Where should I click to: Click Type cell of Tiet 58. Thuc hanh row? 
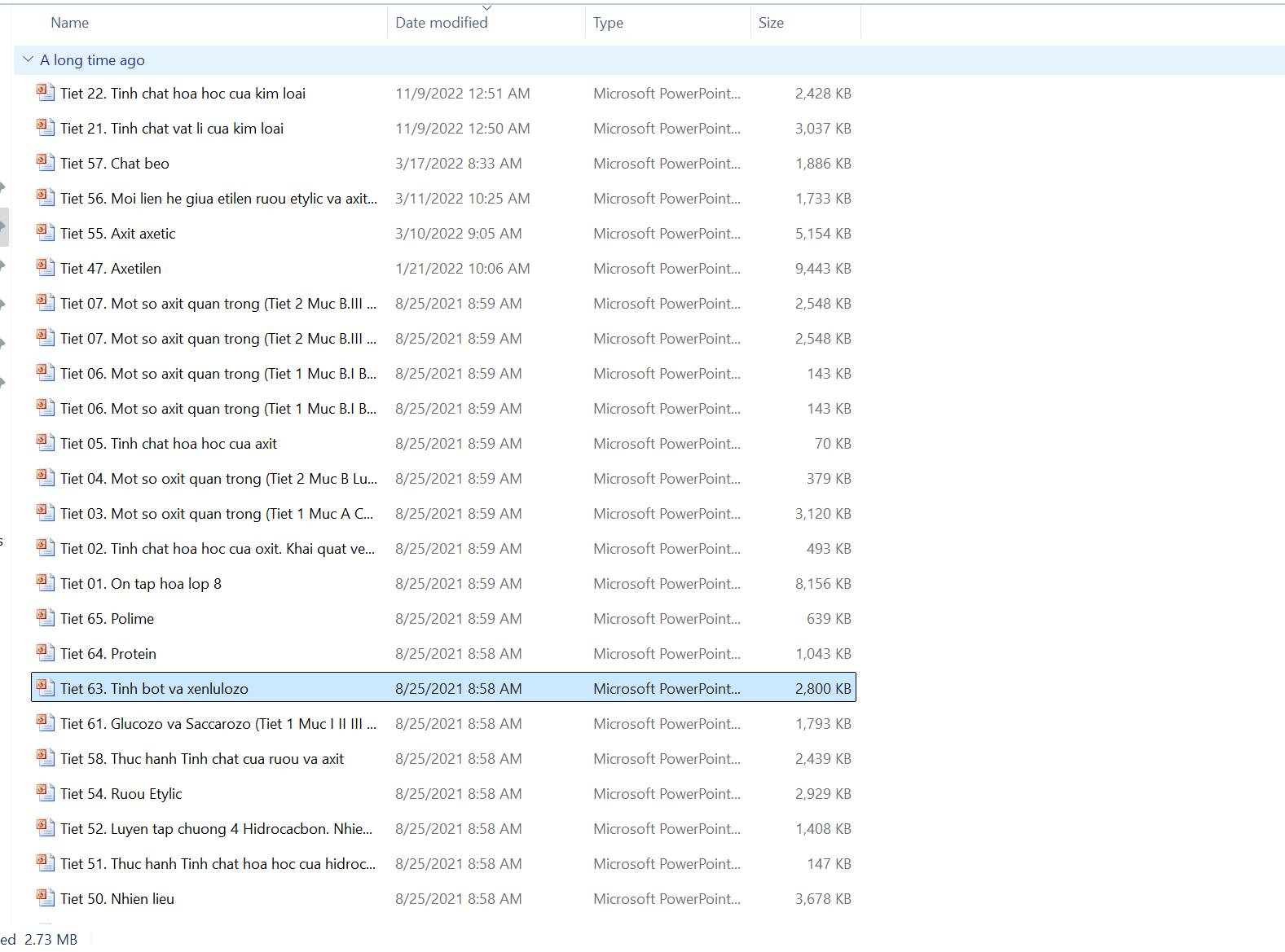tap(667, 759)
